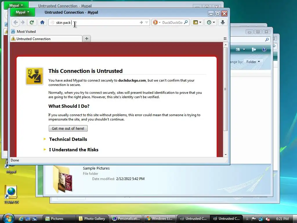Click the 'This Connection is Untrusted' heading
The height and width of the screenshot is (223, 297).
(86, 71)
